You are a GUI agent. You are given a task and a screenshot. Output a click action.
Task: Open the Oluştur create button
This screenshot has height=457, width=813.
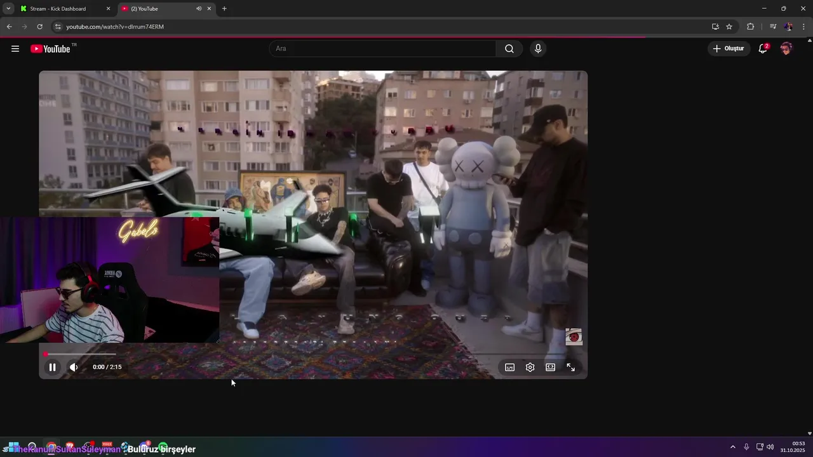pyautogui.click(x=729, y=49)
